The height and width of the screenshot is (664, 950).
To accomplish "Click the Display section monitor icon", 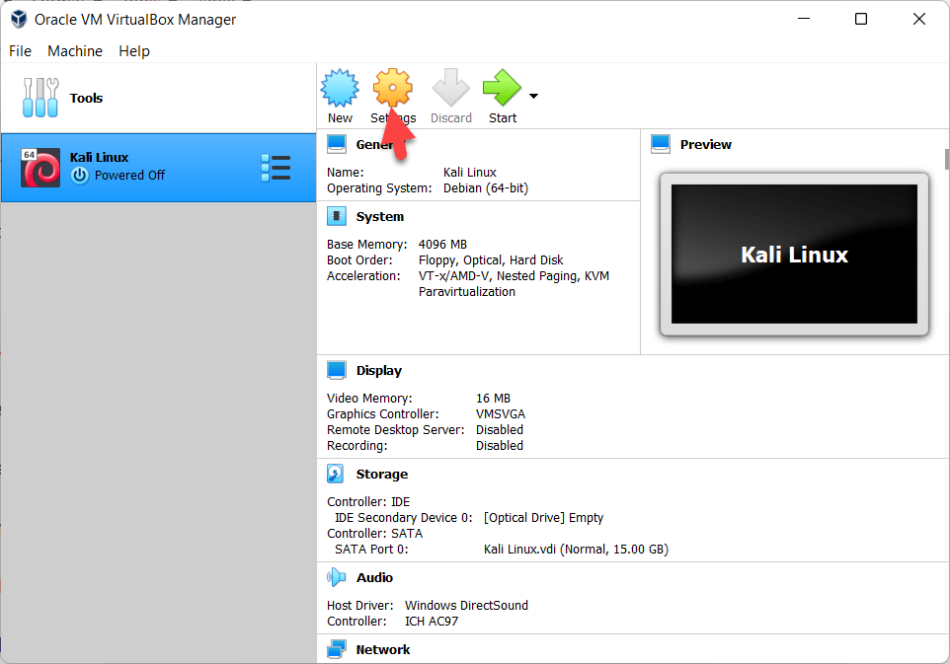I will point(337,370).
